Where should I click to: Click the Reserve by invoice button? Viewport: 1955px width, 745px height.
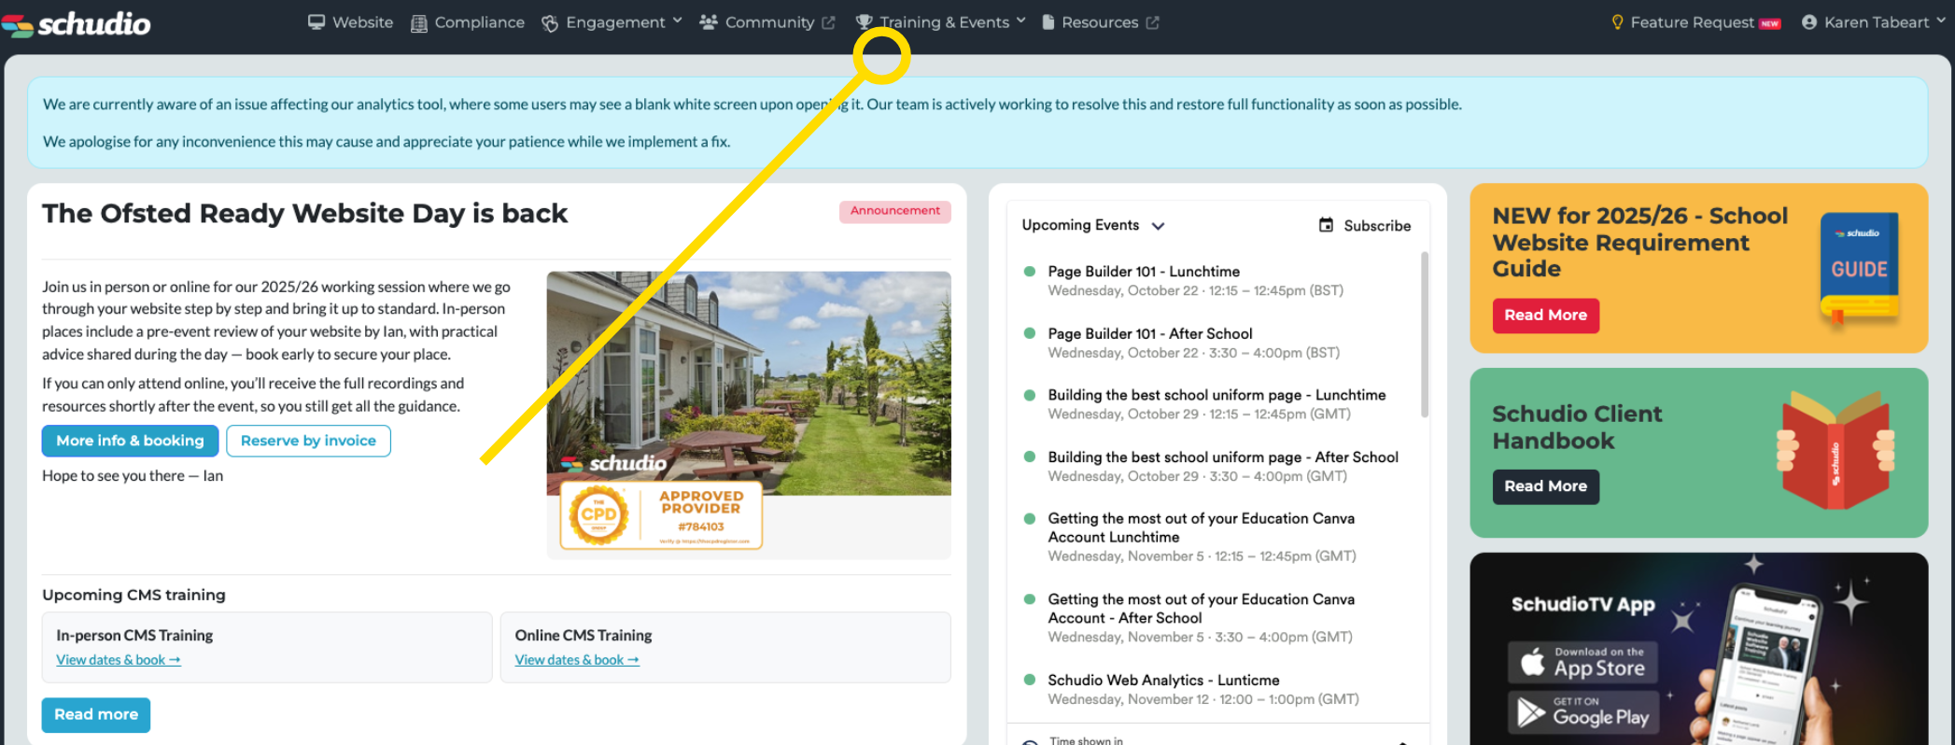coord(308,441)
